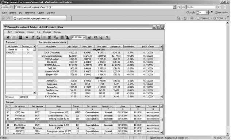Sort by the Тип сигнала column header
The image size is (231, 140).
[x=38, y=106]
